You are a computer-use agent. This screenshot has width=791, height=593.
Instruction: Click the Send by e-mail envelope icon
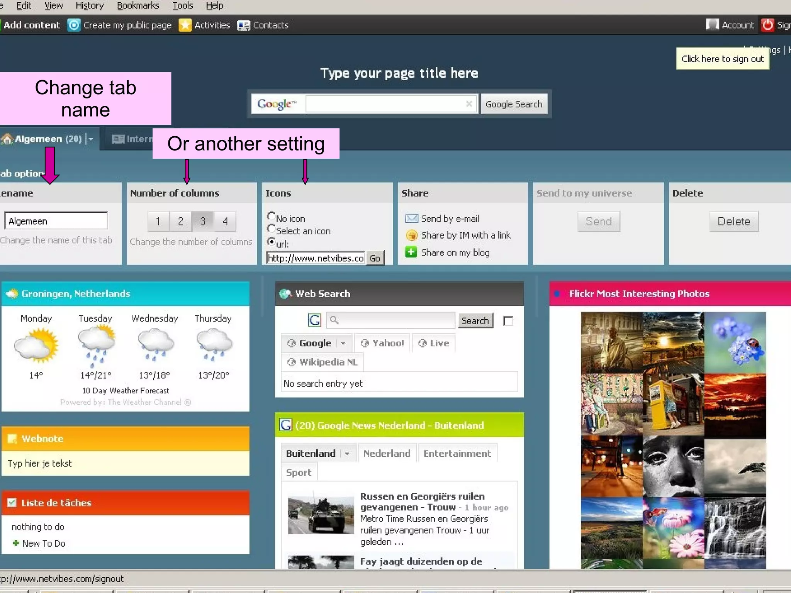pos(411,219)
